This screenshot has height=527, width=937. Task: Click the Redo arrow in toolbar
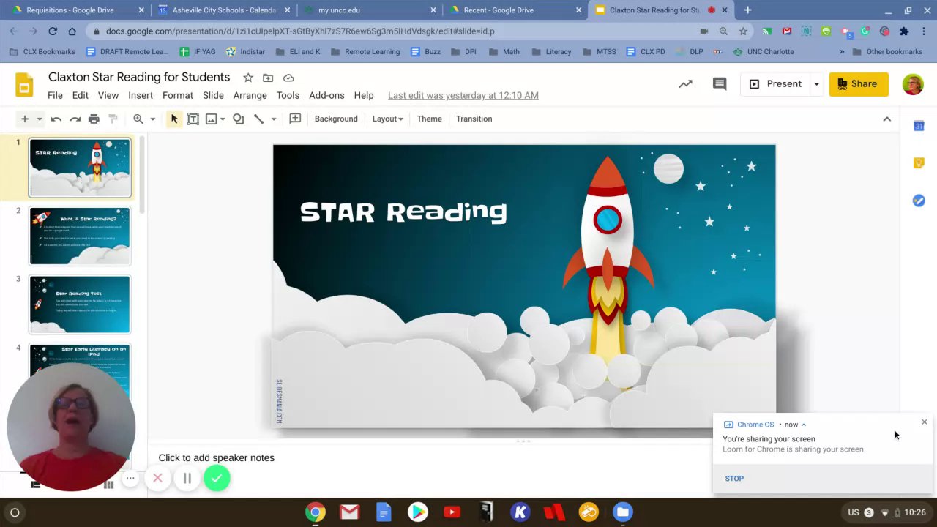pos(75,119)
